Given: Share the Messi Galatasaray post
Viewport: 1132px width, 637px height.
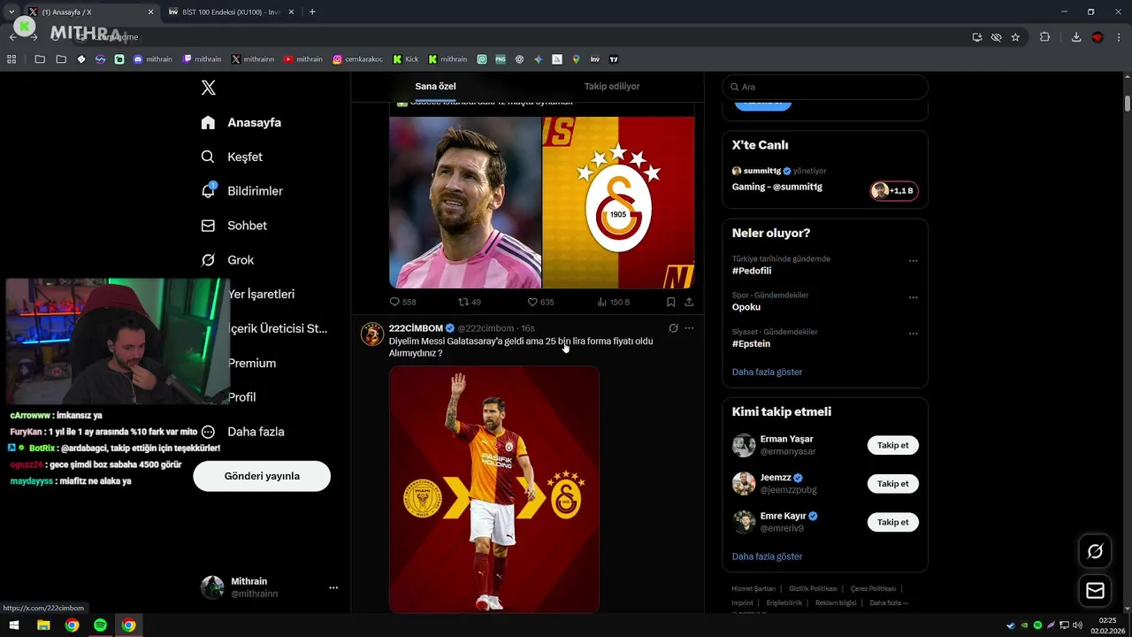Looking at the screenshot, I should 689,302.
